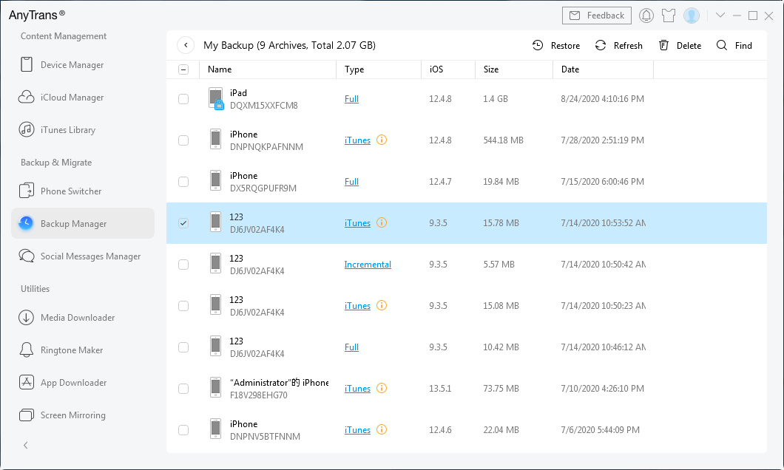
Task: Click the device icon of Administrator's iPhone
Action: tap(215, 387)
